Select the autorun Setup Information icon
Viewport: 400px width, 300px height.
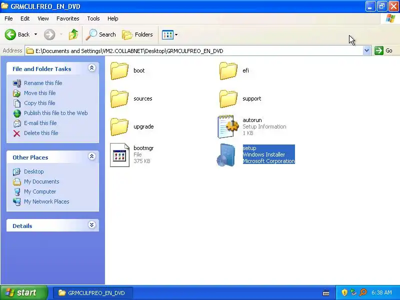click(228, 126)
